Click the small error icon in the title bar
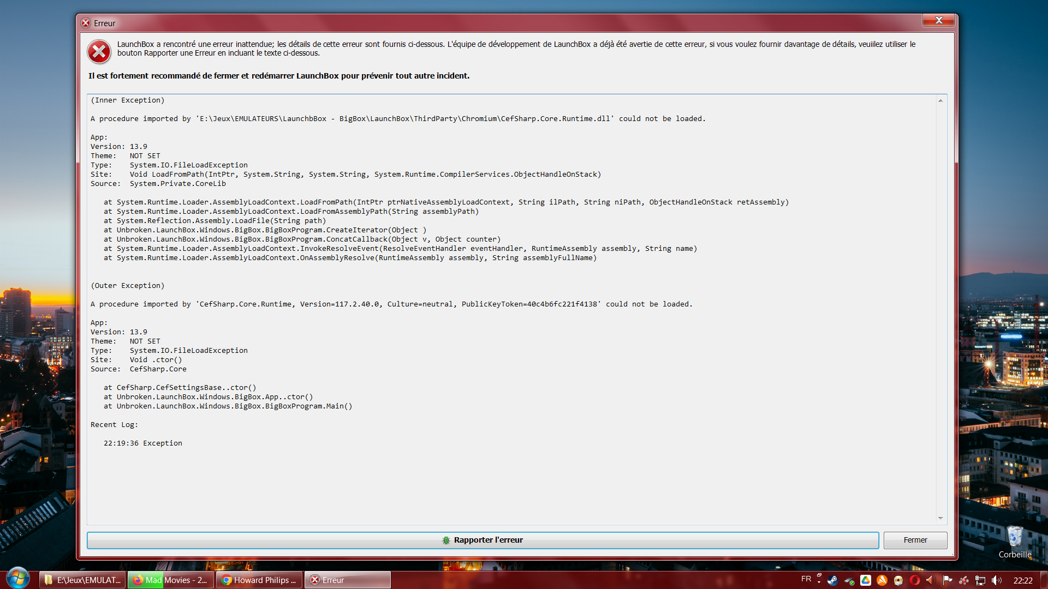Image resolution: width=1048 pixels, height=589 pixels. [x=86, y=23]
